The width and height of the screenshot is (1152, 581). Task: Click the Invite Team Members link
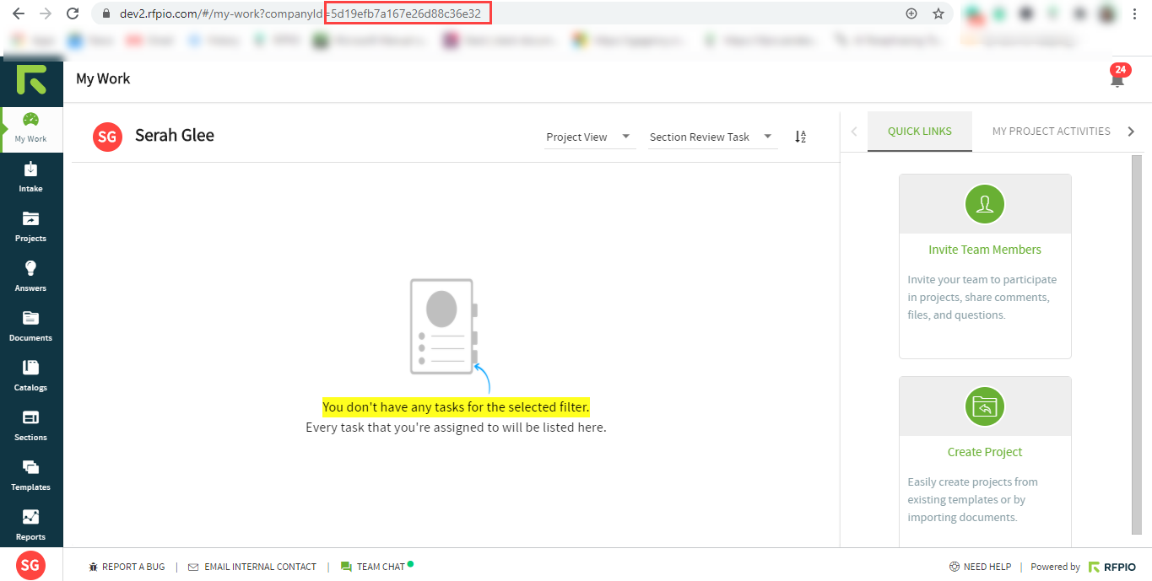[985, 250]
